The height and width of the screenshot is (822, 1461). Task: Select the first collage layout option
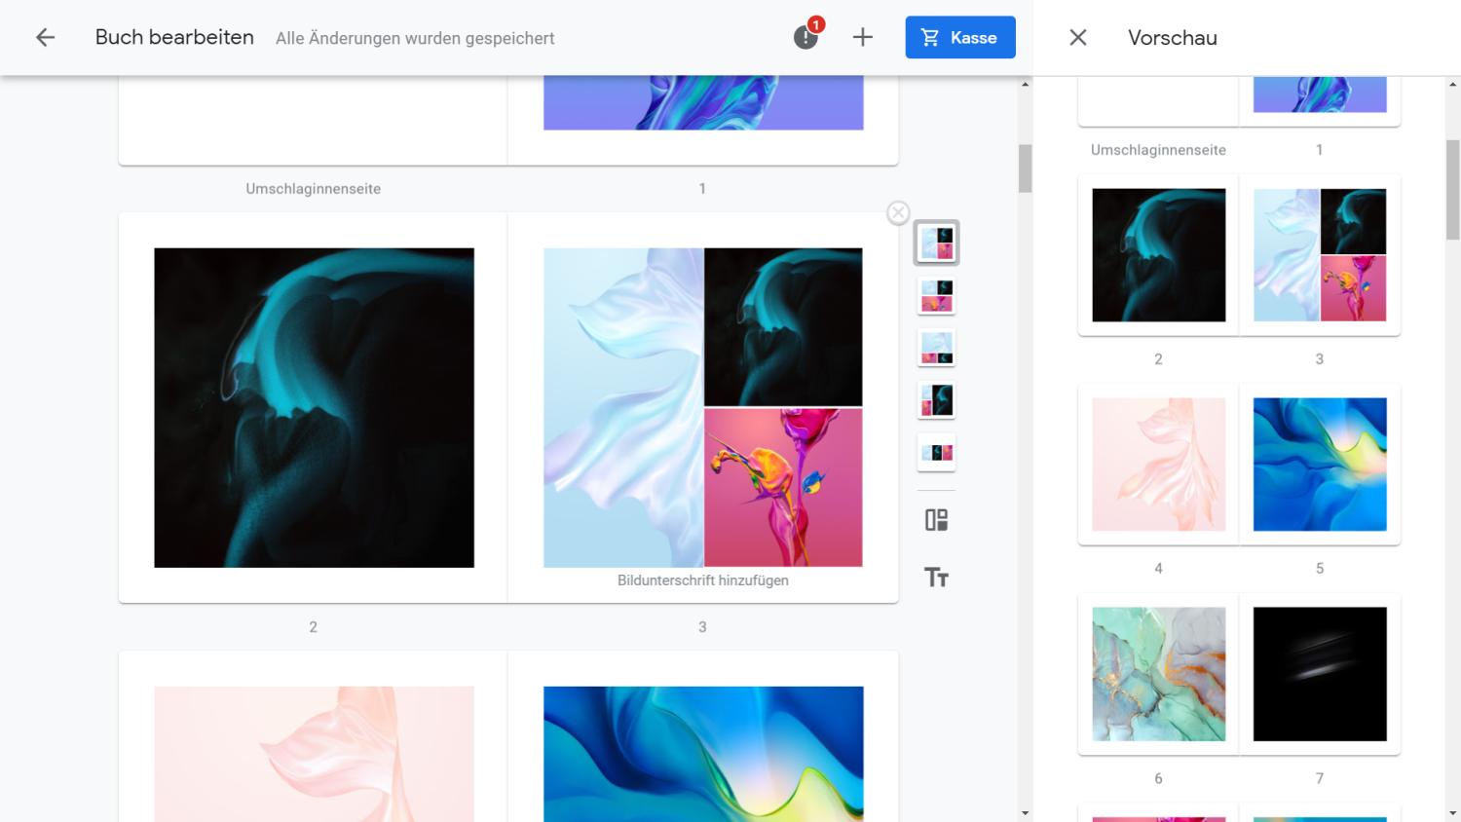point(936,243)
